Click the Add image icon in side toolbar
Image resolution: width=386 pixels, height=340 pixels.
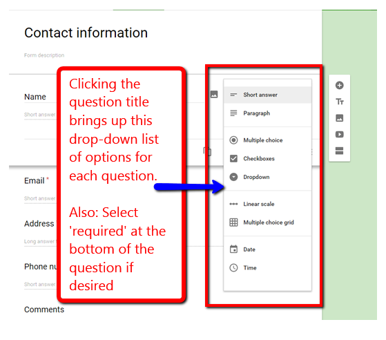point(339,118)
